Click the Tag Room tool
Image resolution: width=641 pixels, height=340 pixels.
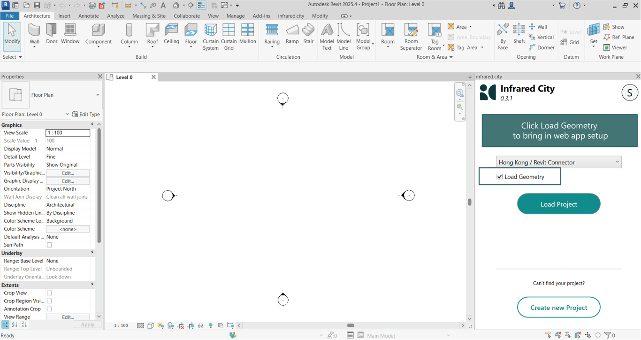(435, 37)
